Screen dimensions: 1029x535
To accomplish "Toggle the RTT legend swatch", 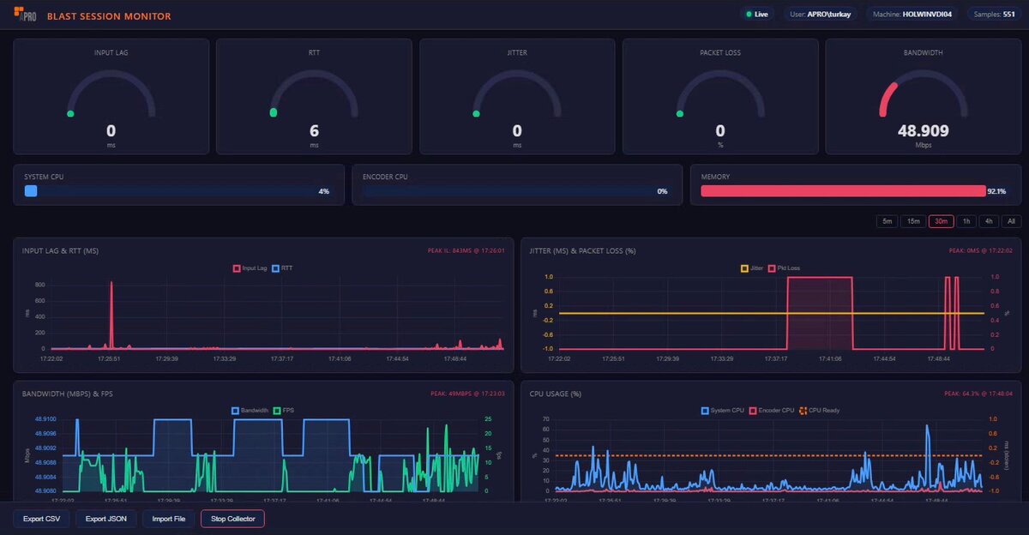I will [276, 268].
